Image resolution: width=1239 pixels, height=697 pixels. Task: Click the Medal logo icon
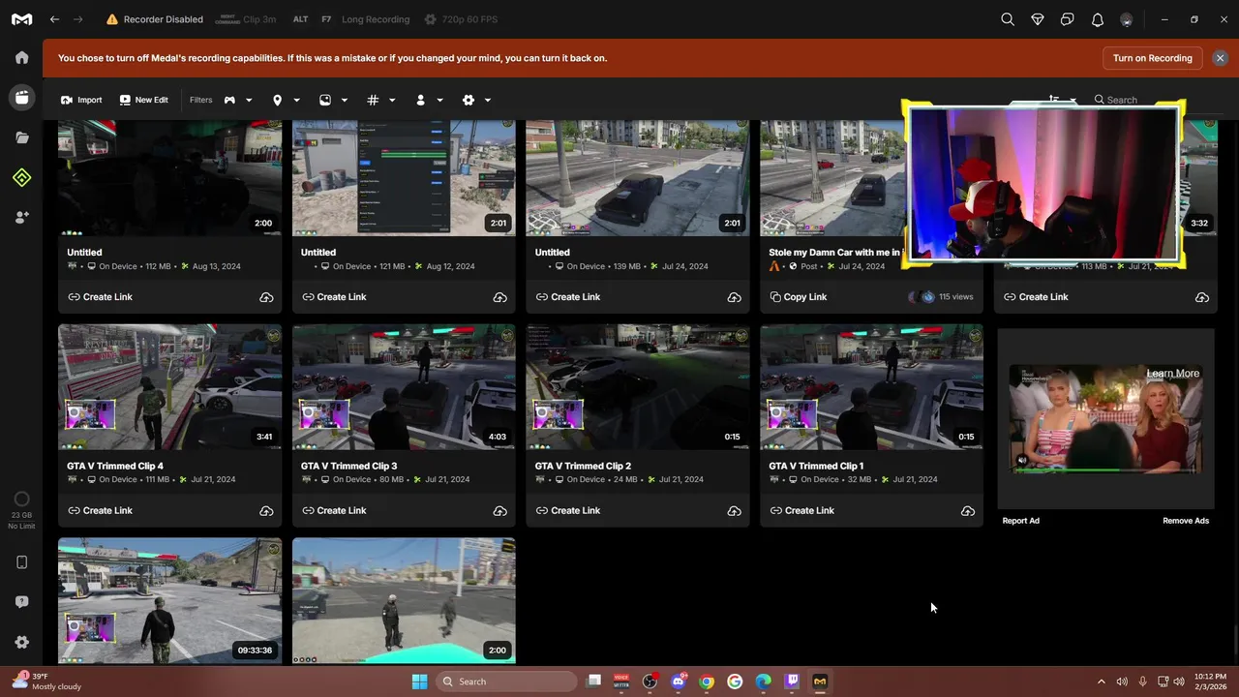tap(21, 19)
